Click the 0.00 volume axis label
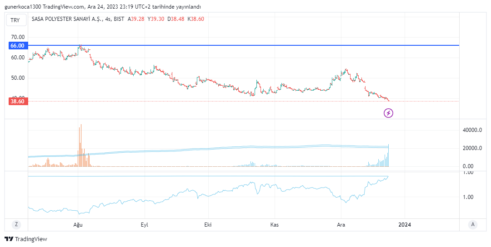Viewport: 491px width, 247px height. pos(468,166)
